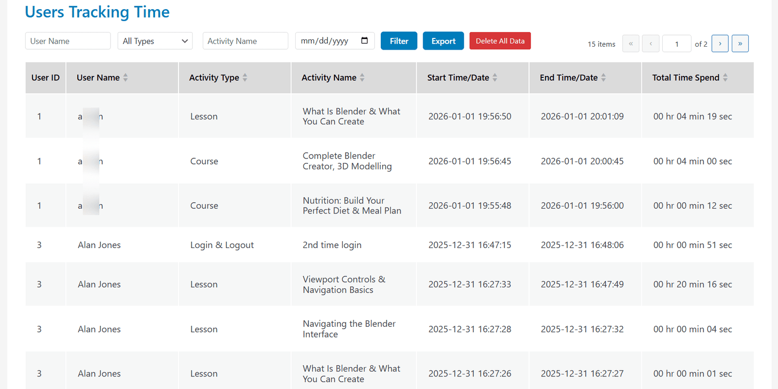
Task: Click the End Time/Date header label
Action: (568, 77)
